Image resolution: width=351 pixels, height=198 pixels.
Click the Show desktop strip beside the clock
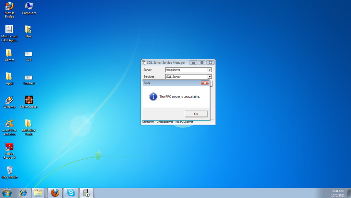pyautogui.click(x=349, y=193)
